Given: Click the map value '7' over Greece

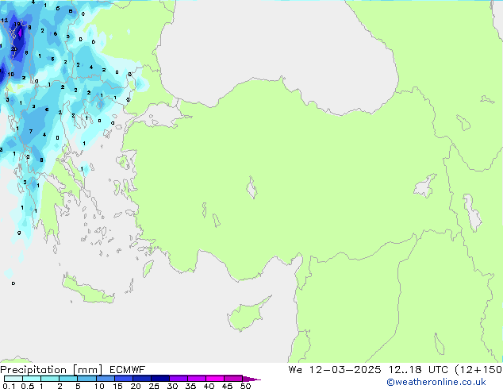Looking at the screenshot, I should (31, 131).
